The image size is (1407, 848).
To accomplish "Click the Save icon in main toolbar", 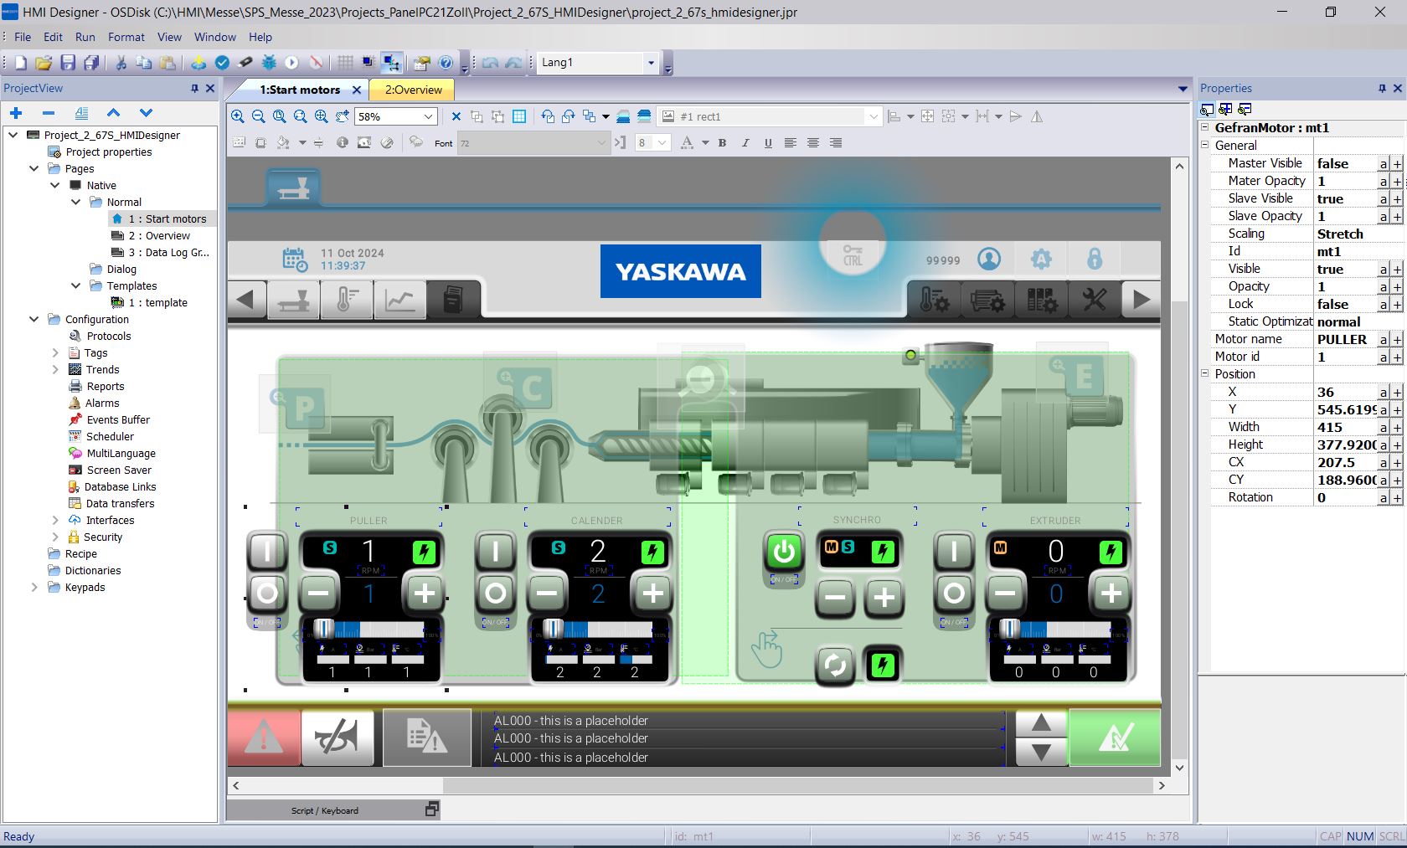I will click(68, 63).
